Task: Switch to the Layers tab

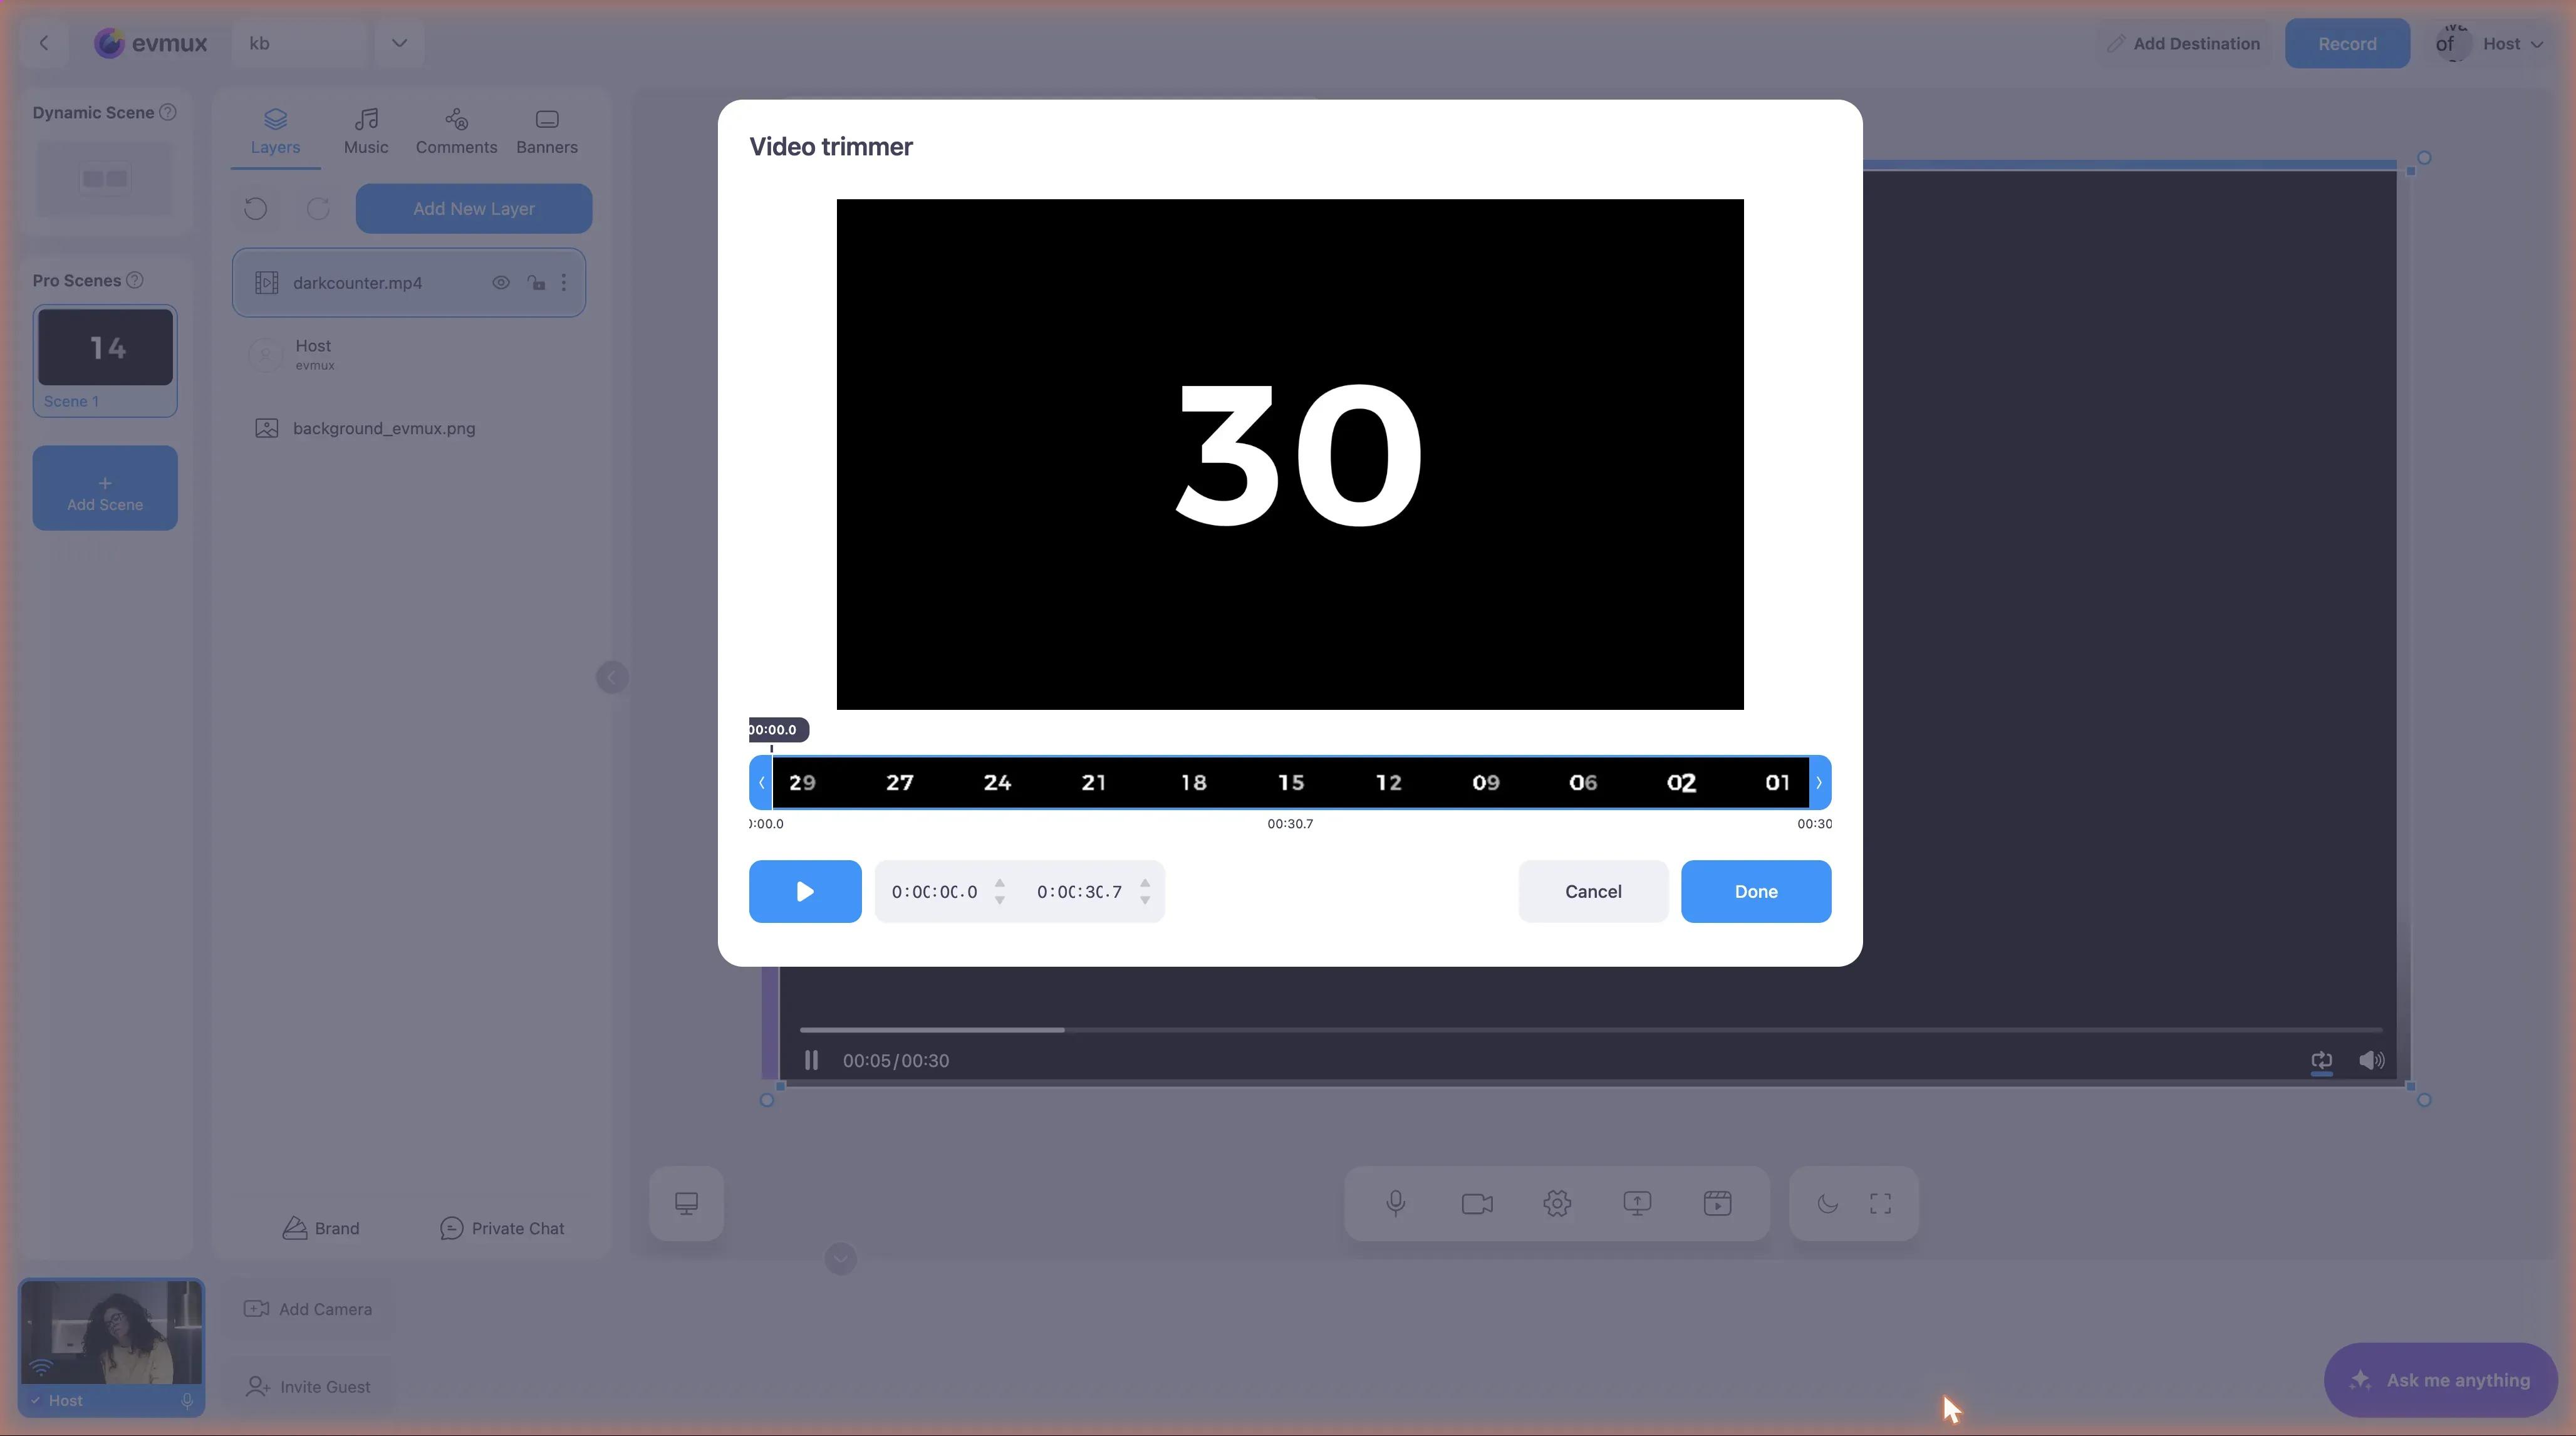Action: pos(275,132)
